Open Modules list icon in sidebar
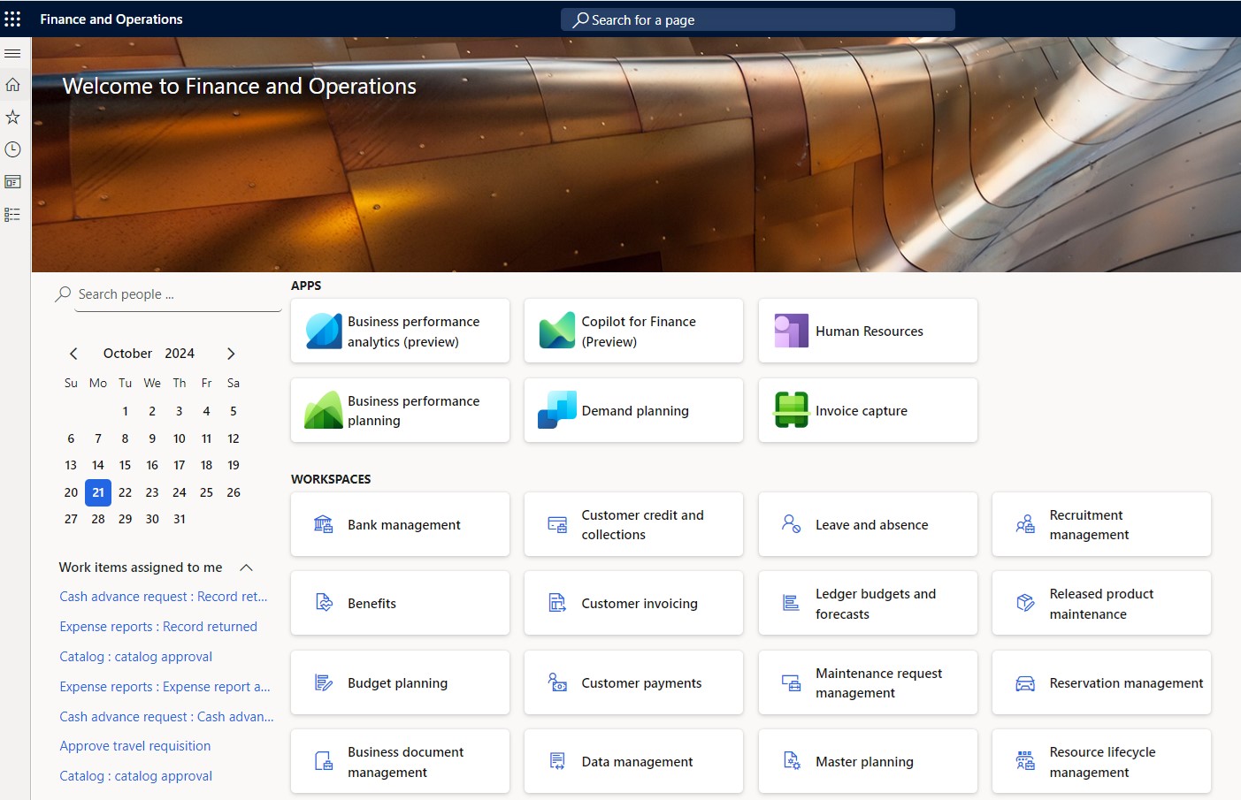The height and width of the screenshot is (800, 1241). coord(12,215)
